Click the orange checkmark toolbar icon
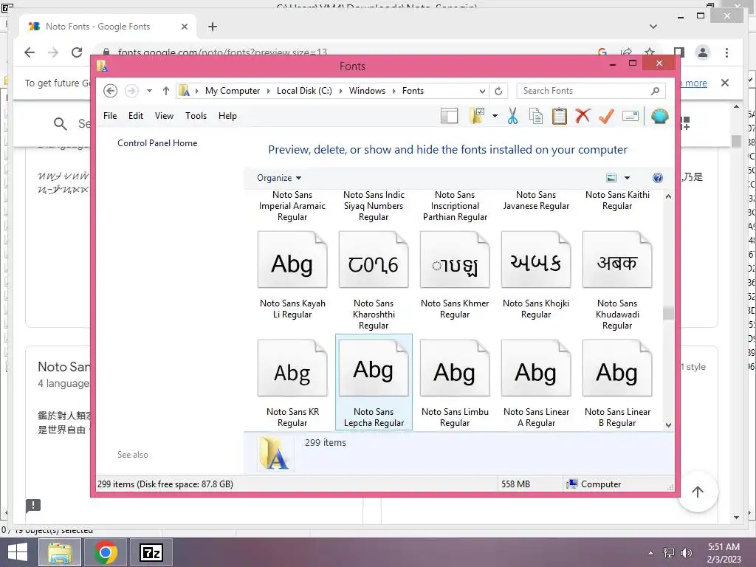Image resolution: width=756 pixels, height=567 pixels. pyautogui.click(x=606, y=116)
